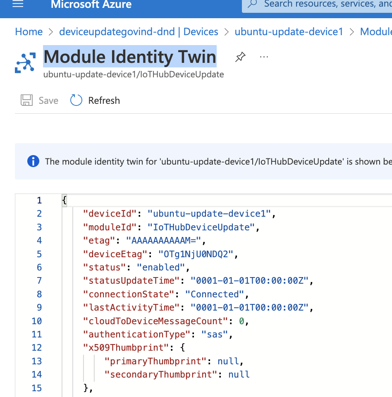This screenshot has height=397, width=392.
Task: Go to Home breadcrumb
Action: 29,32
